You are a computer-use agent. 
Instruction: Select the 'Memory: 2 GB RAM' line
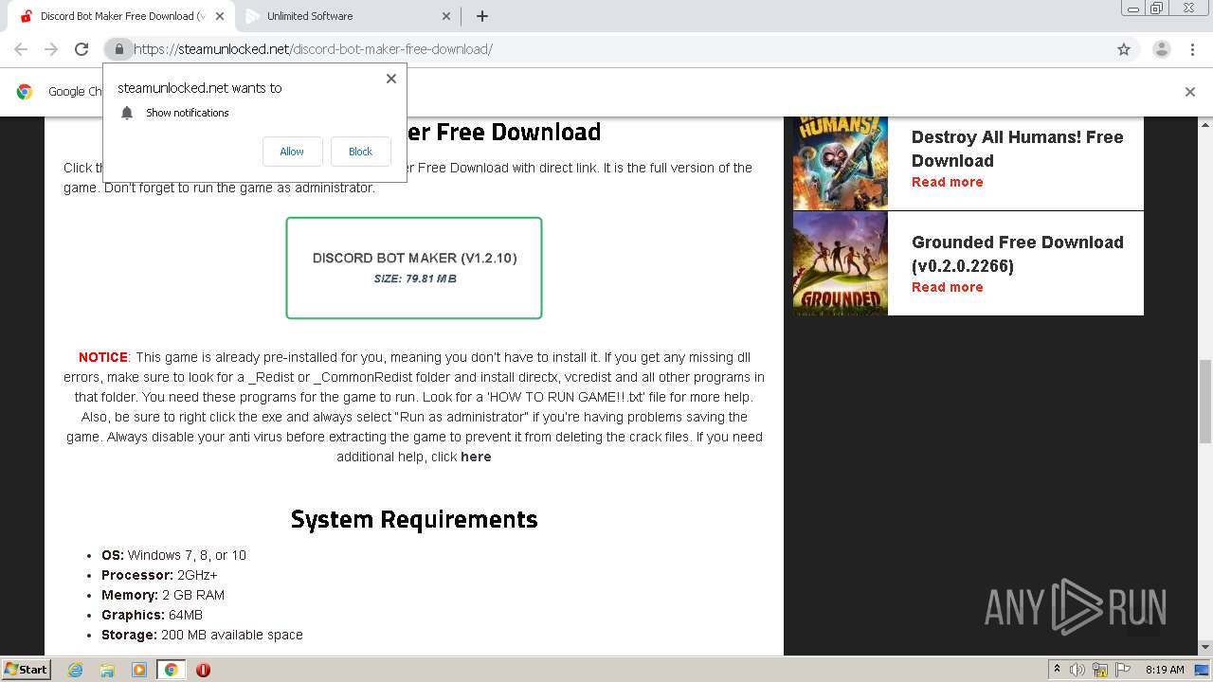tap(163, 595)
